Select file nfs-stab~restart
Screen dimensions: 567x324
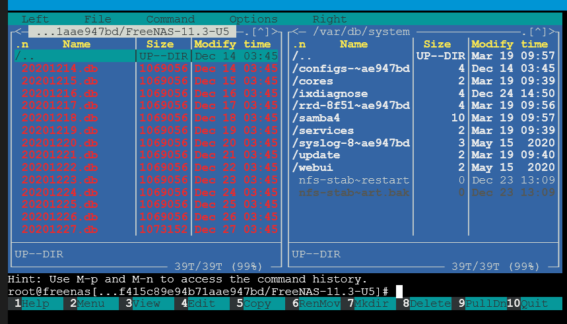424,179
